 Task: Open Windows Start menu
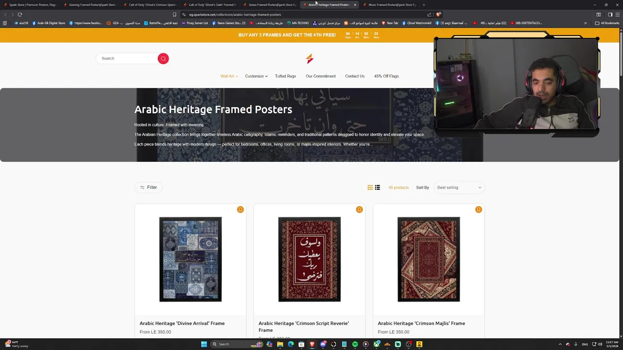click(x=204, y=344)
